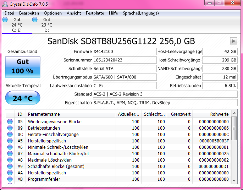
Task: Select the D: disk tab
Action: pyautogui.click(x=46, y=25)
